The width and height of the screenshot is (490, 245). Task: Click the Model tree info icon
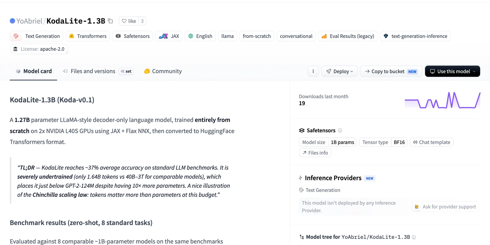click(414, 237)
